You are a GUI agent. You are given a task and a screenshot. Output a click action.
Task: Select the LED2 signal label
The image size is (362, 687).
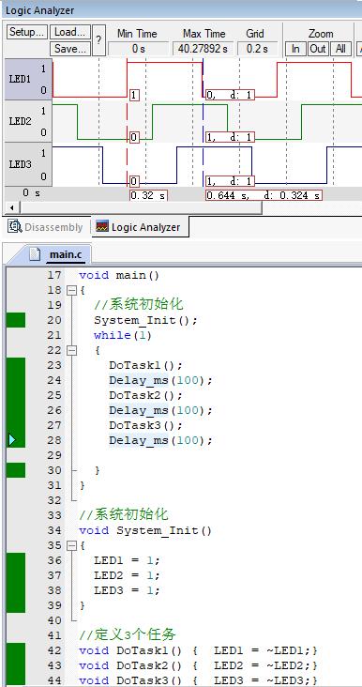click(x=28, y=121)
